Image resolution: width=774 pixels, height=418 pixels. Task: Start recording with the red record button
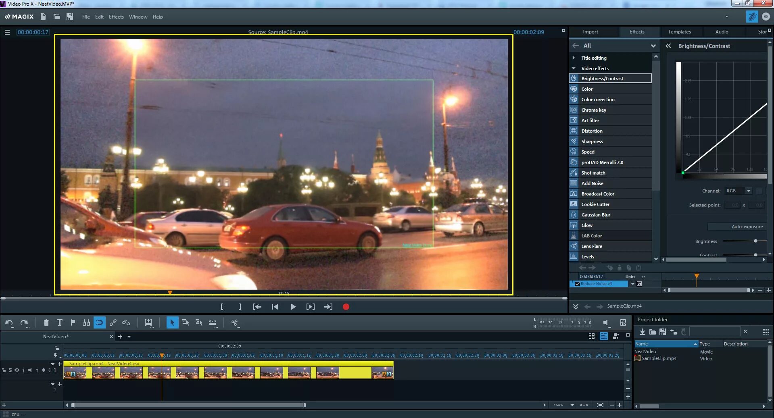tap(346, 307)
